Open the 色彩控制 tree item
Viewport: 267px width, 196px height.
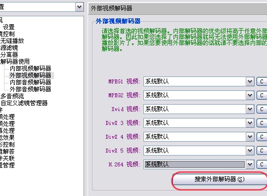click(7, 144)
